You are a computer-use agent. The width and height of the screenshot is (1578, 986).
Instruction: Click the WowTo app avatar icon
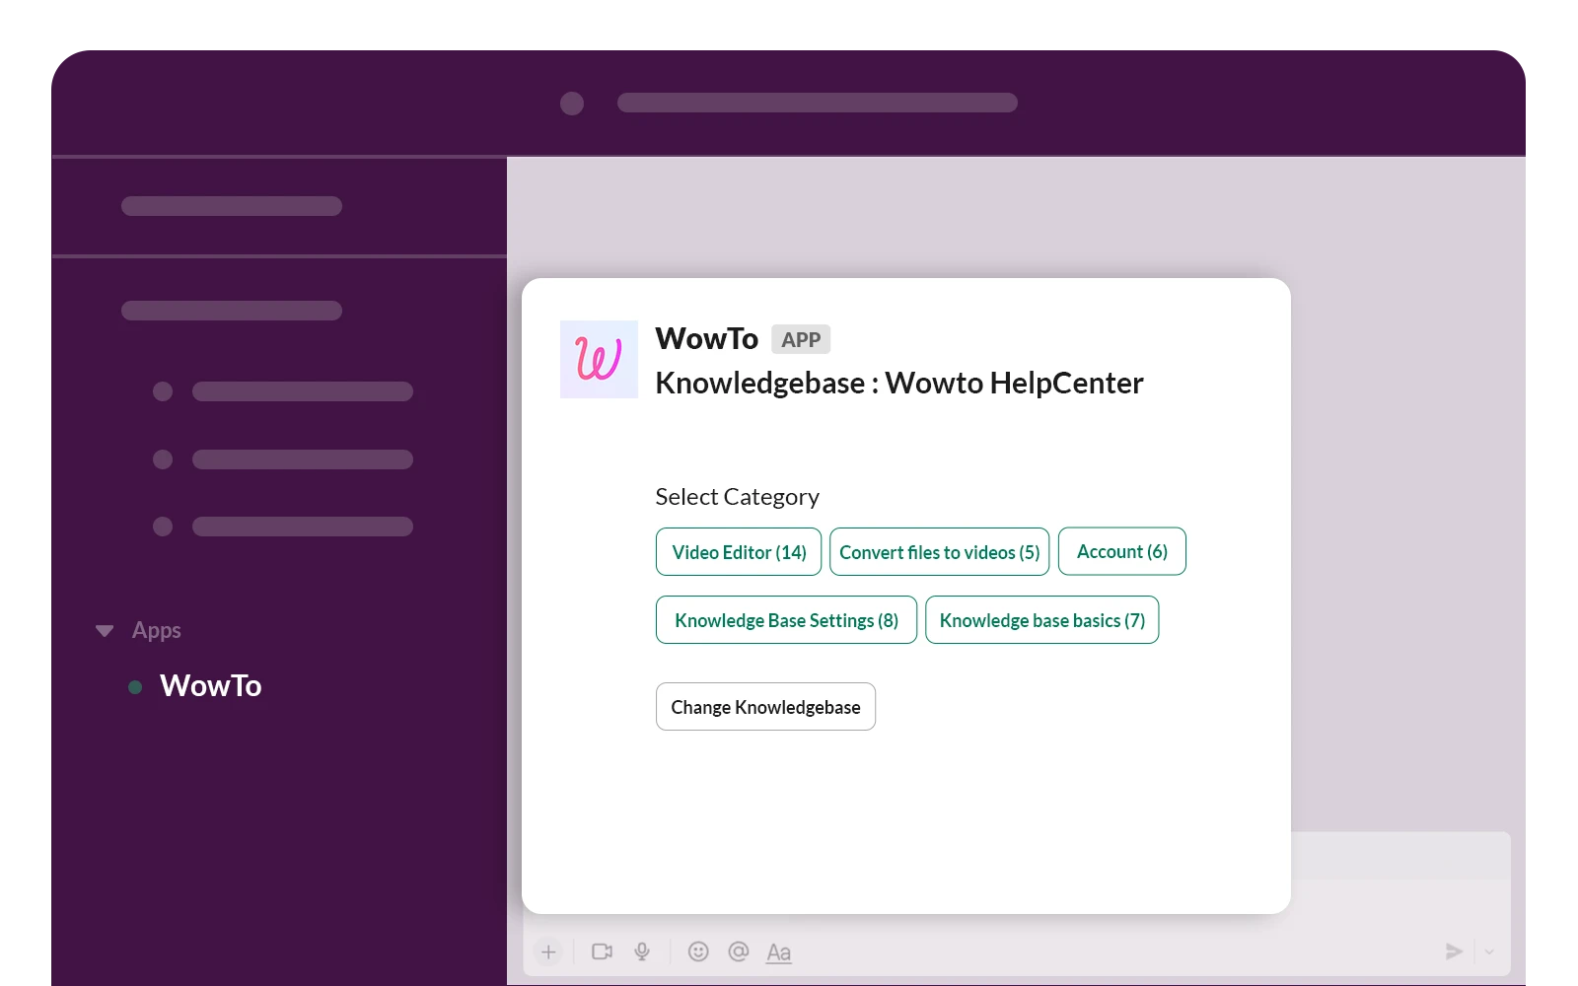599,359
